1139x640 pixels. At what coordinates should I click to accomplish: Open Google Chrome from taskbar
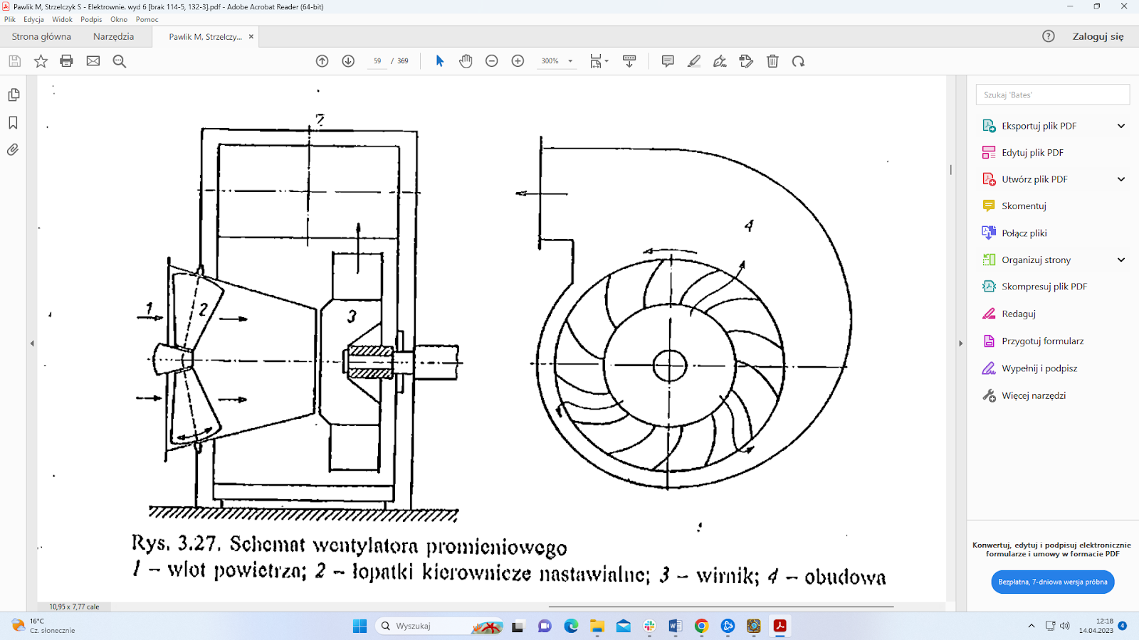pyautogui.click(x=701, y=626)
